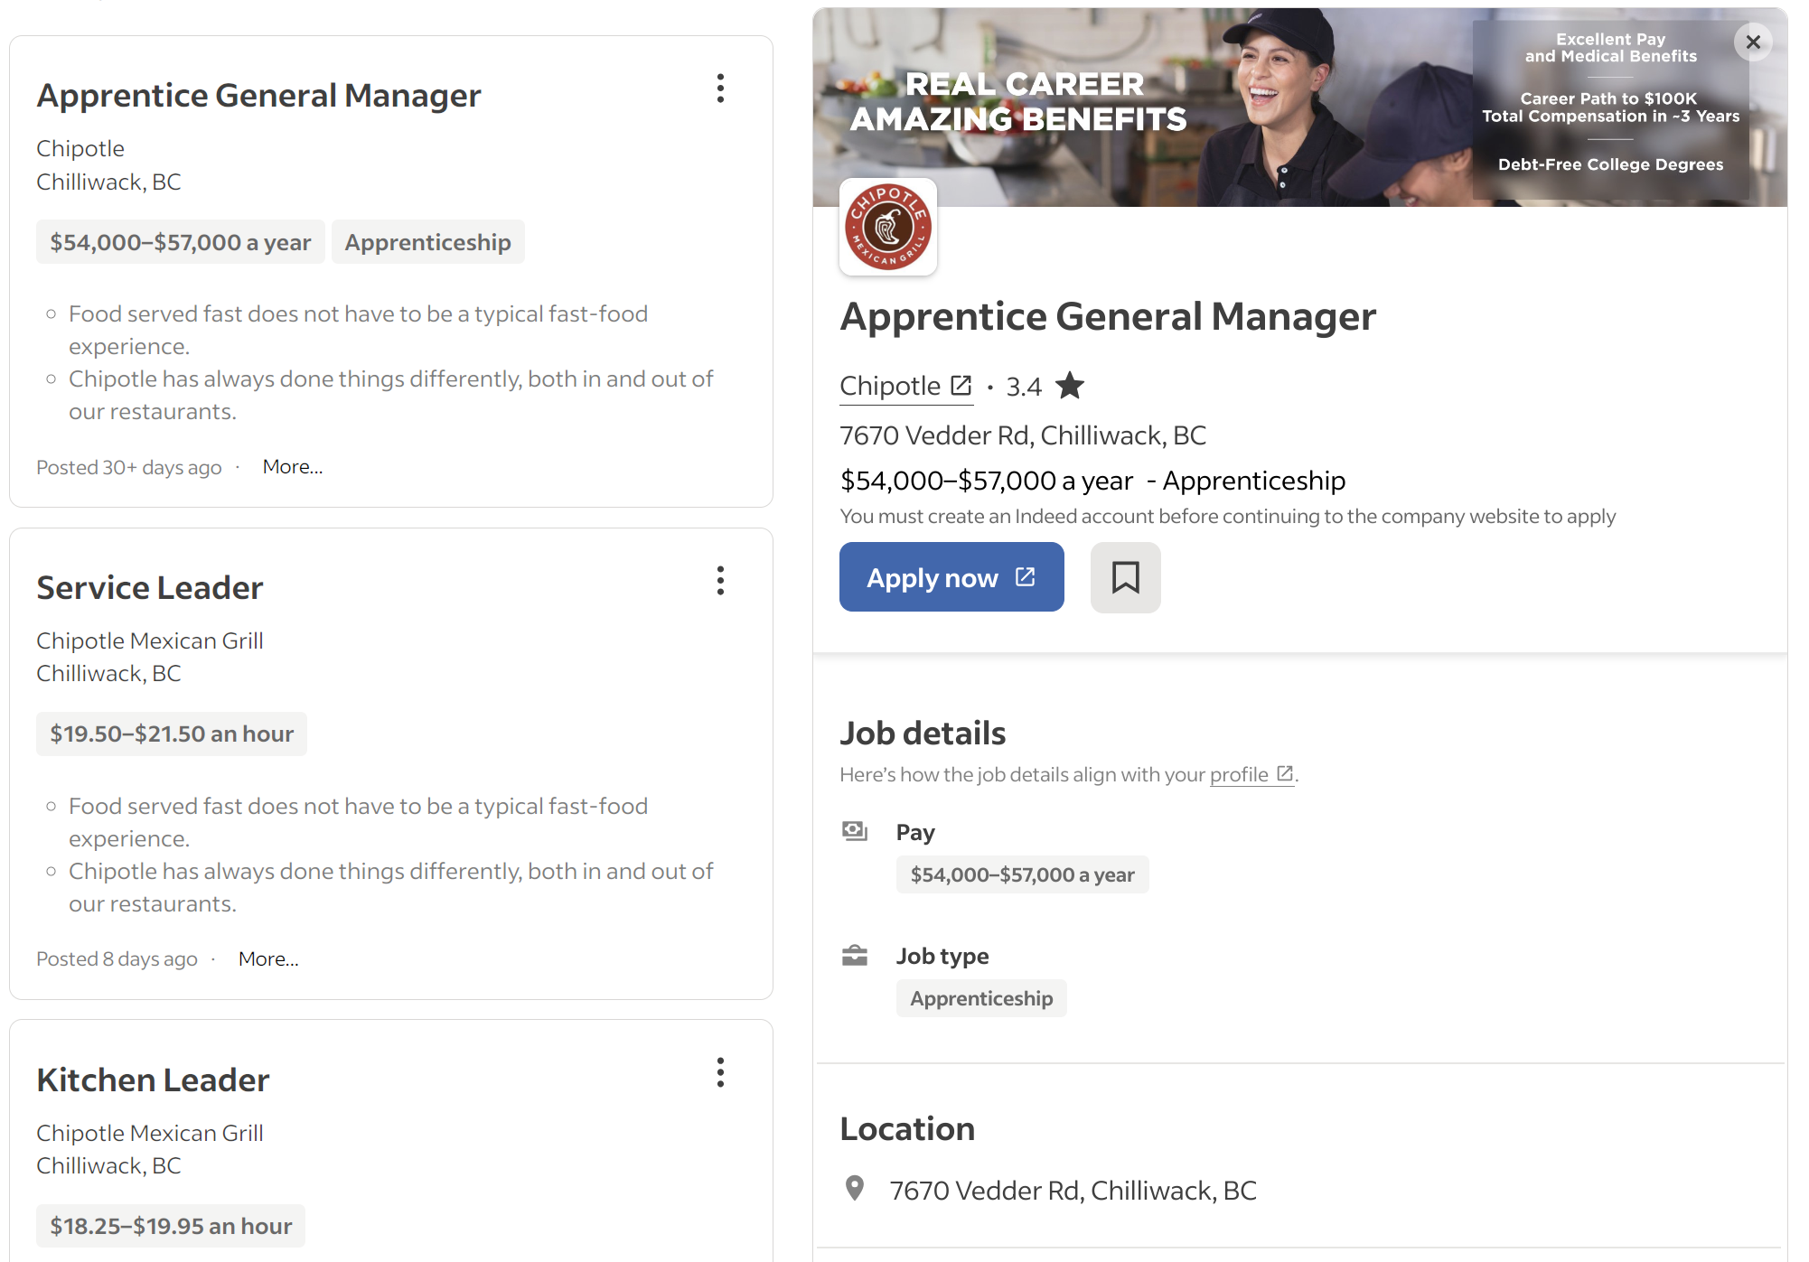Image resolution: width=1809 pixels, height=1262 pixels.
Task: Open the Kitchen Leader job title
Action: pos(153,1080)
